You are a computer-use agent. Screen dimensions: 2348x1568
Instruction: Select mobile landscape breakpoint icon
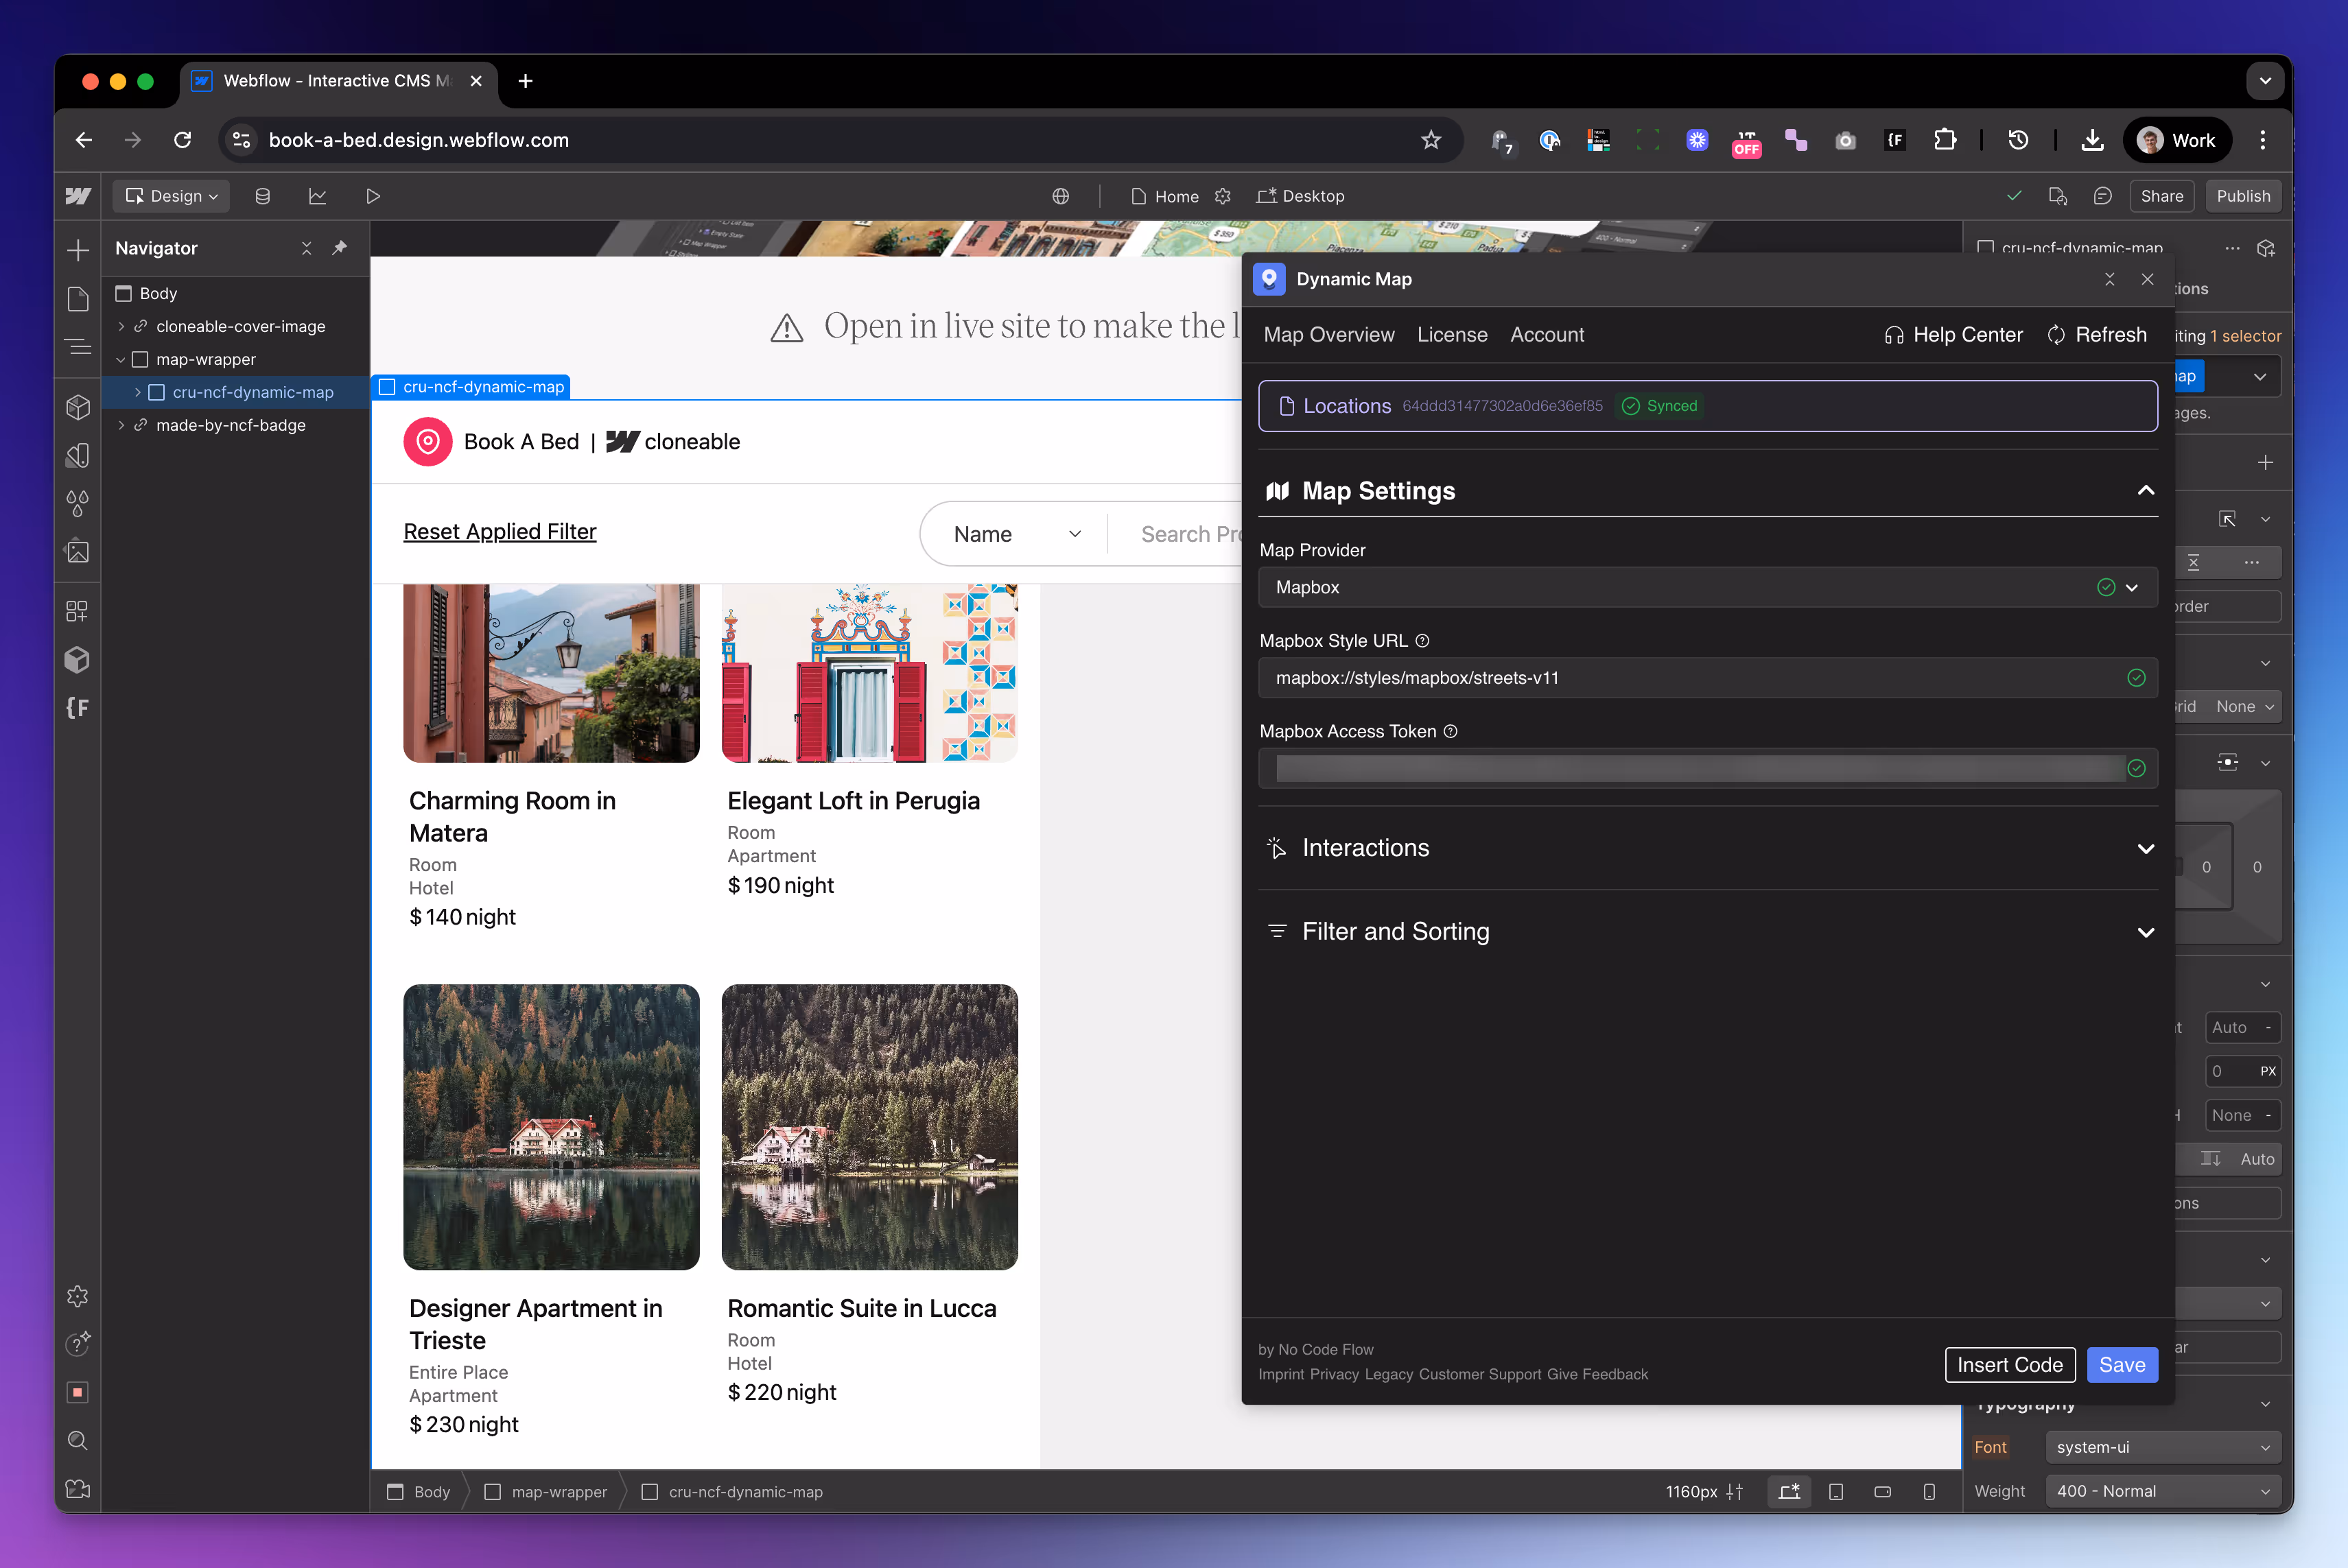1883,1491
